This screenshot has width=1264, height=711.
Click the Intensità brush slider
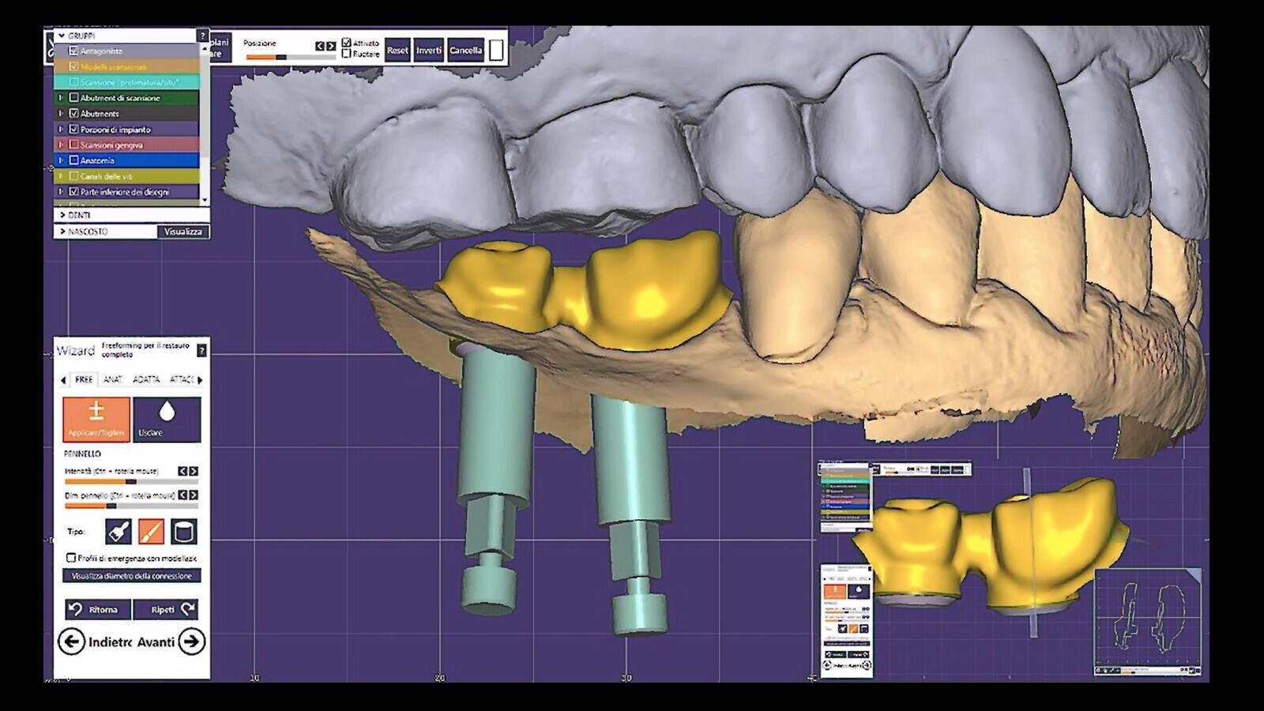point(131,481)
